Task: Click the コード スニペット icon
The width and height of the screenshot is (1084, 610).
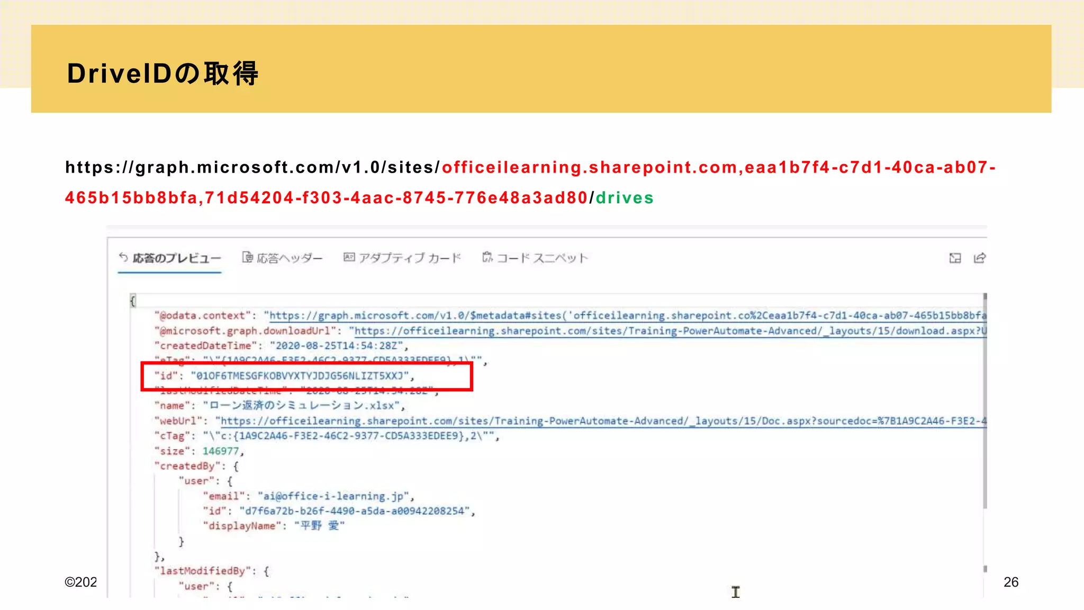Action: click(x=487, y=257)
